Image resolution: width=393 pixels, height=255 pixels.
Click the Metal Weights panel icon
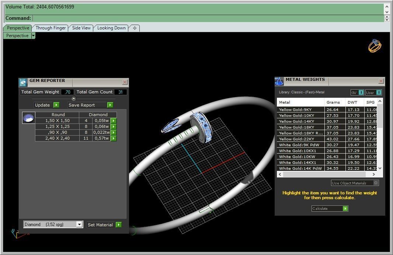(x=279, y=81)
